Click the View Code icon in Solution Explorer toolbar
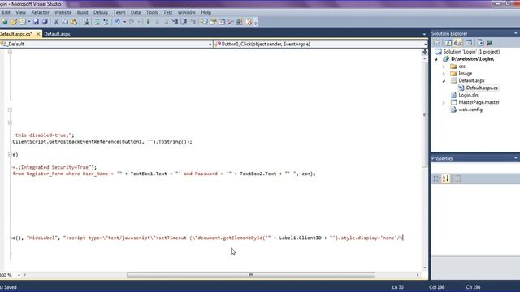Viewport: 520px width, 292px height. tap(469, 43)
